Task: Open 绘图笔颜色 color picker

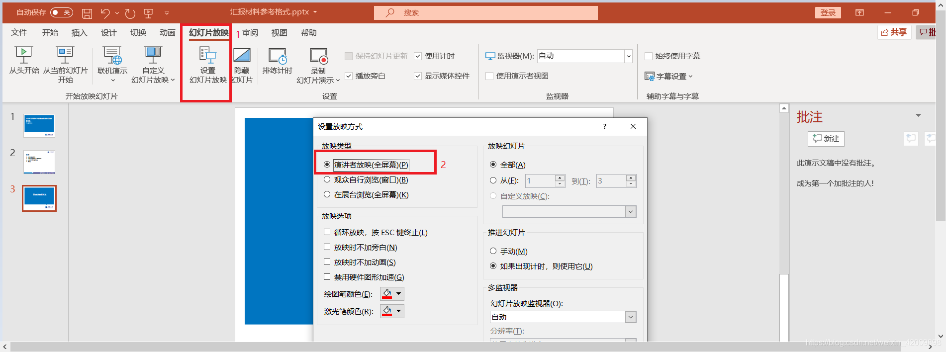Action: pos(392,294)
